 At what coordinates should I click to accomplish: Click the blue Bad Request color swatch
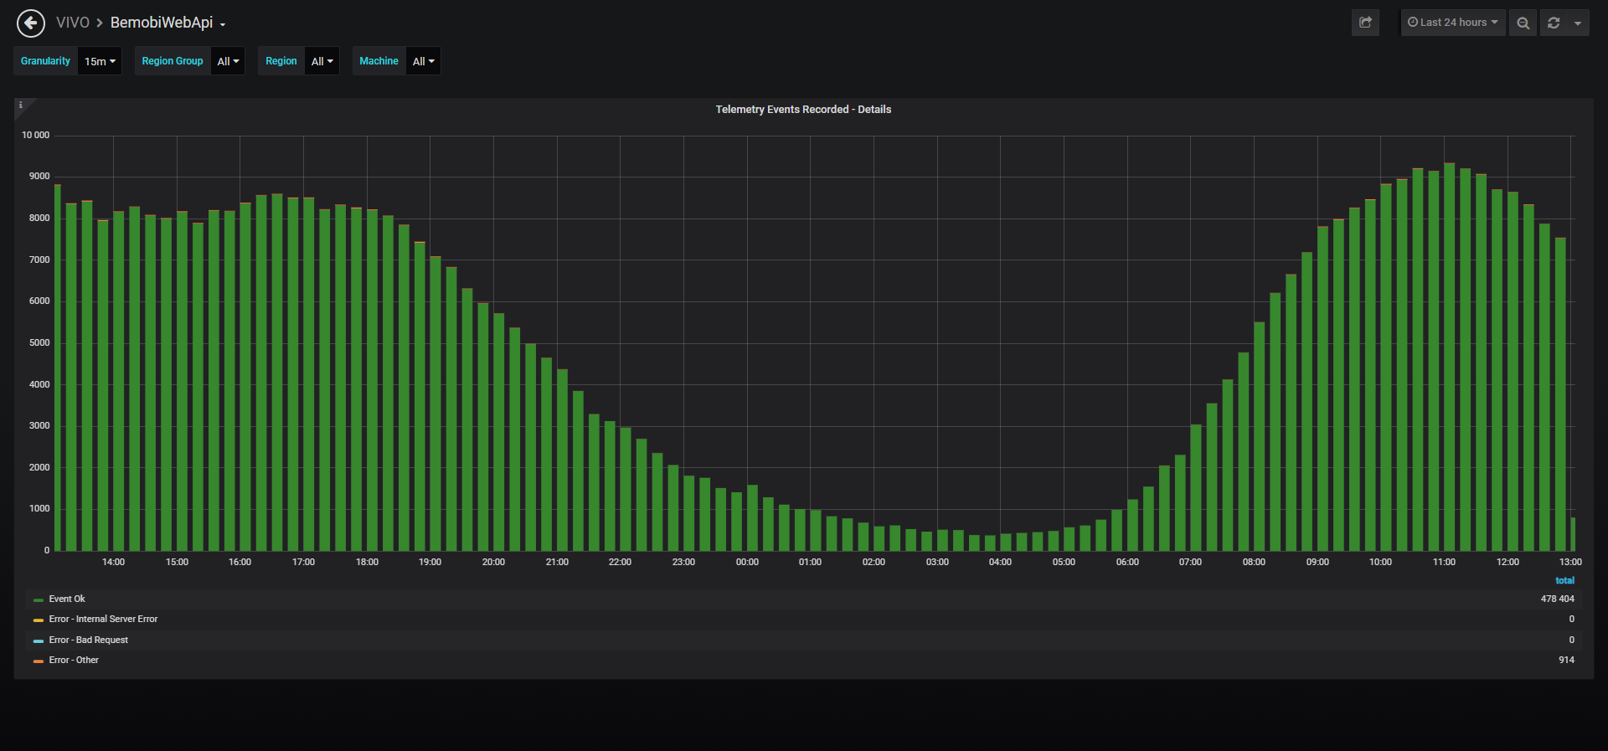(x=39, y=640)
